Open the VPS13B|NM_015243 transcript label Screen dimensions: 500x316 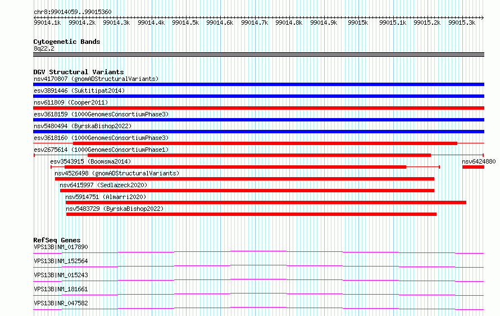[61, 275]
